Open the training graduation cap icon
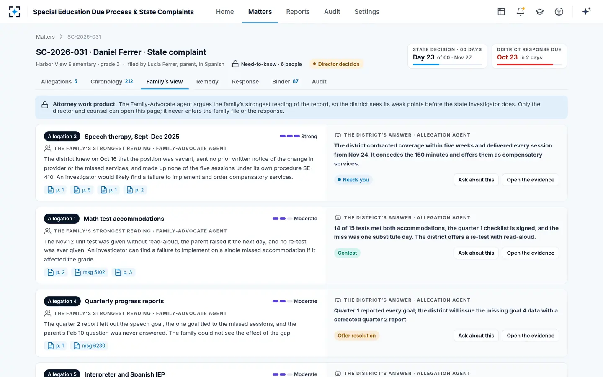Screen dimensions: 603x377 coord(540,12)
